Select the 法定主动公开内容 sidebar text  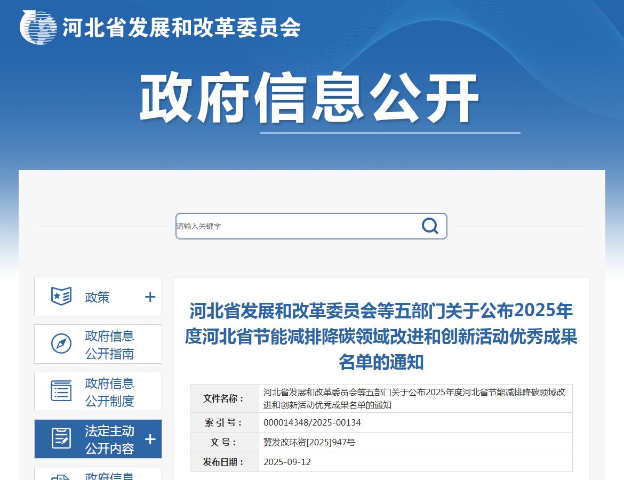(109, 439)
